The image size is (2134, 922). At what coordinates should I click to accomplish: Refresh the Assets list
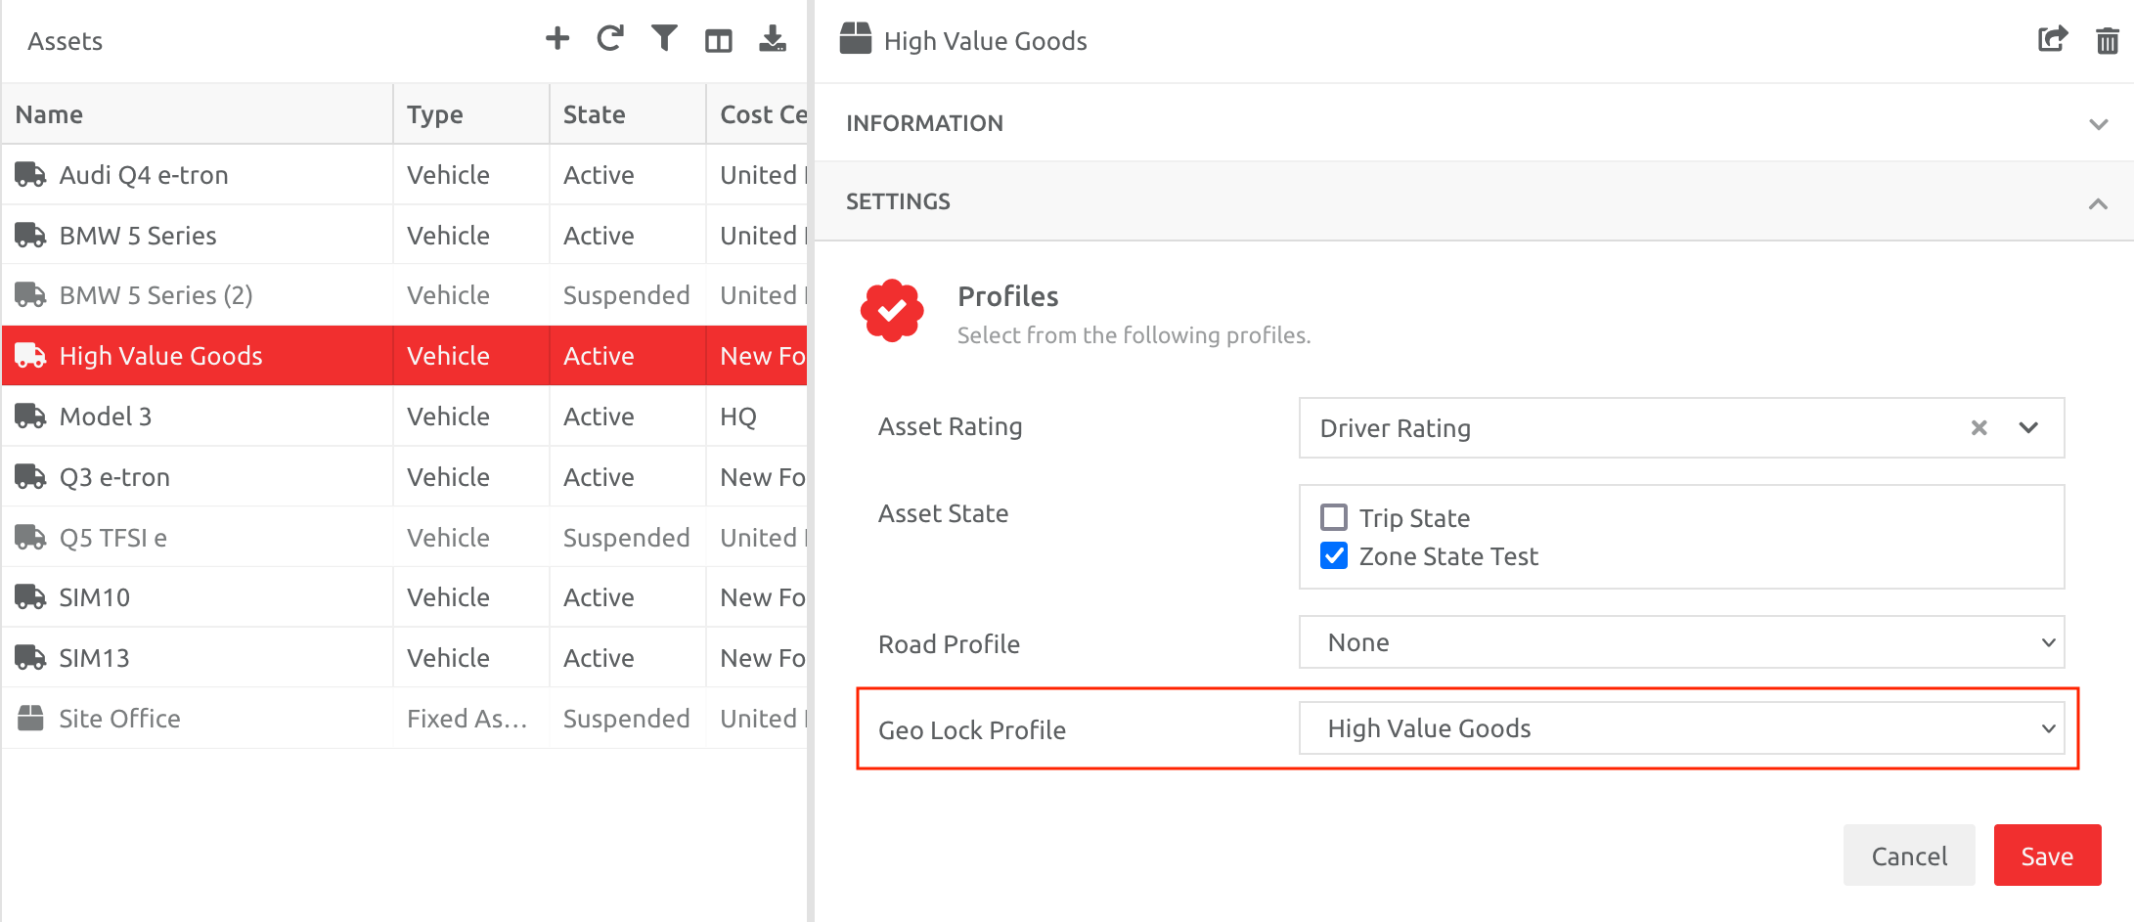610,39
